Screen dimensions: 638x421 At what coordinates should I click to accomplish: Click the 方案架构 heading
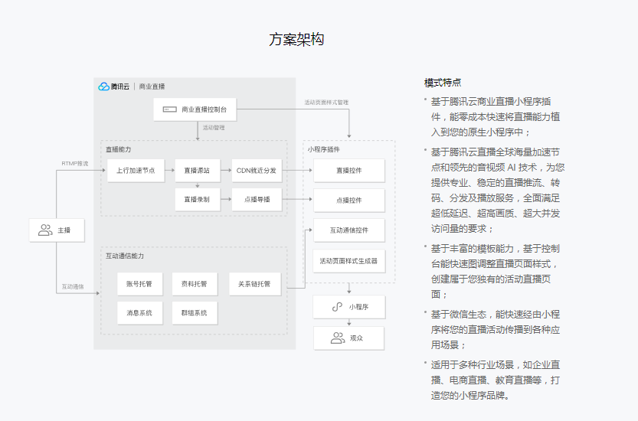click(x=296, y=40)
